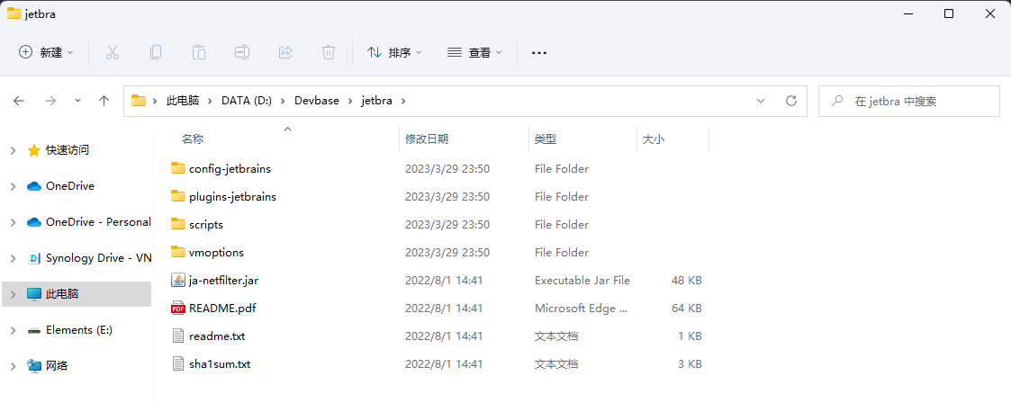Click the Network icon in sidebar
Screen dimensions: 1011x403
(x=34, y=365)
